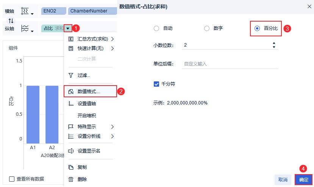Expand 快速计算(无) submenu
The image size is (314, 187).
91,48
